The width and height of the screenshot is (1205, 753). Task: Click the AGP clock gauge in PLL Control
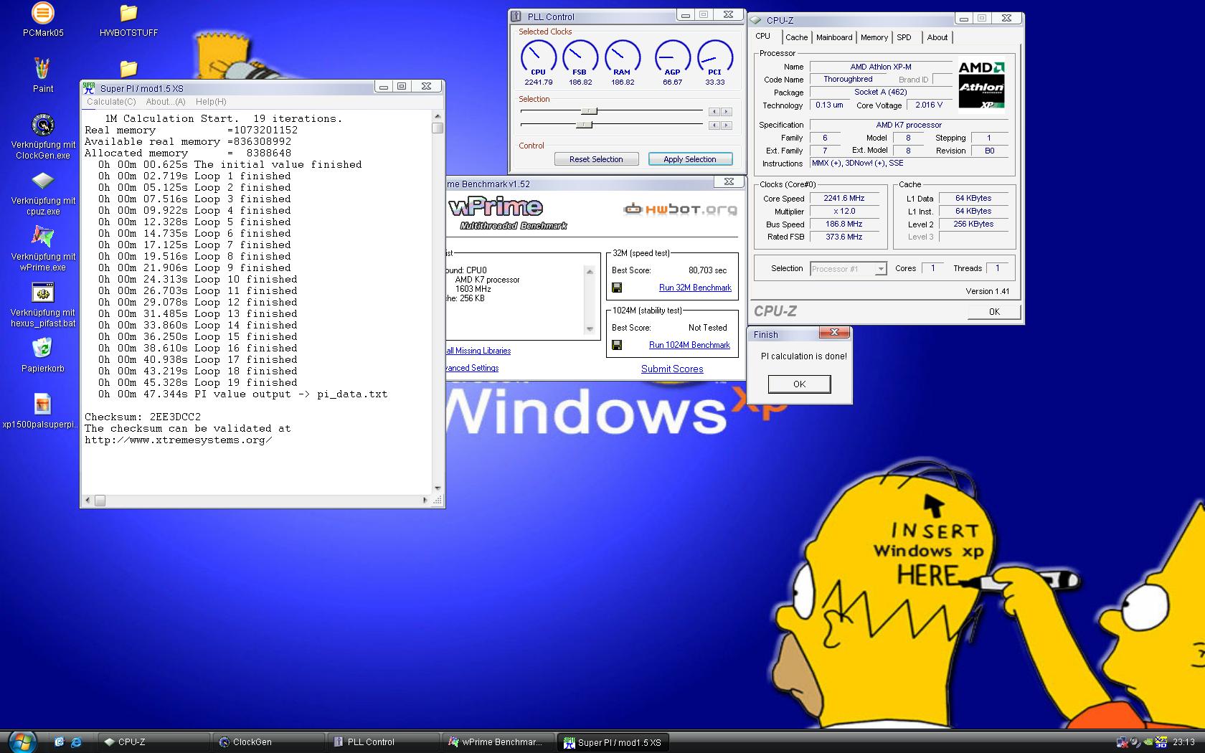click(673, 57)
